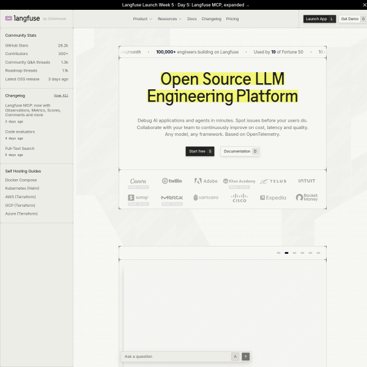The image size is (367, 367).
Task: Open Langfuse MCP changelog entry
Action: [x=37, y=113]
